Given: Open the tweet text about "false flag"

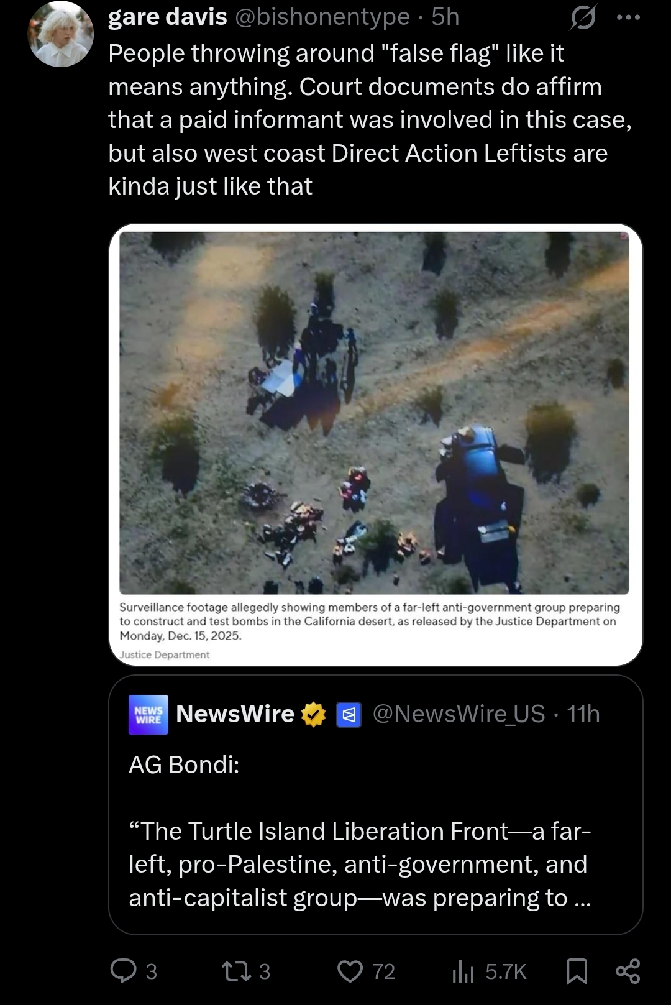Looking at the screenshot, I should 370,119.
